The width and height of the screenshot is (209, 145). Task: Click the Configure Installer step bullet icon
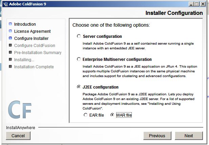coord(11,39)
